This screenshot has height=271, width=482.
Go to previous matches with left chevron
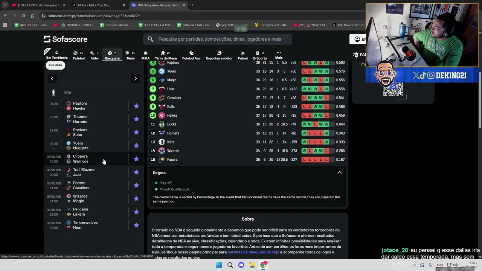[52, 79]
